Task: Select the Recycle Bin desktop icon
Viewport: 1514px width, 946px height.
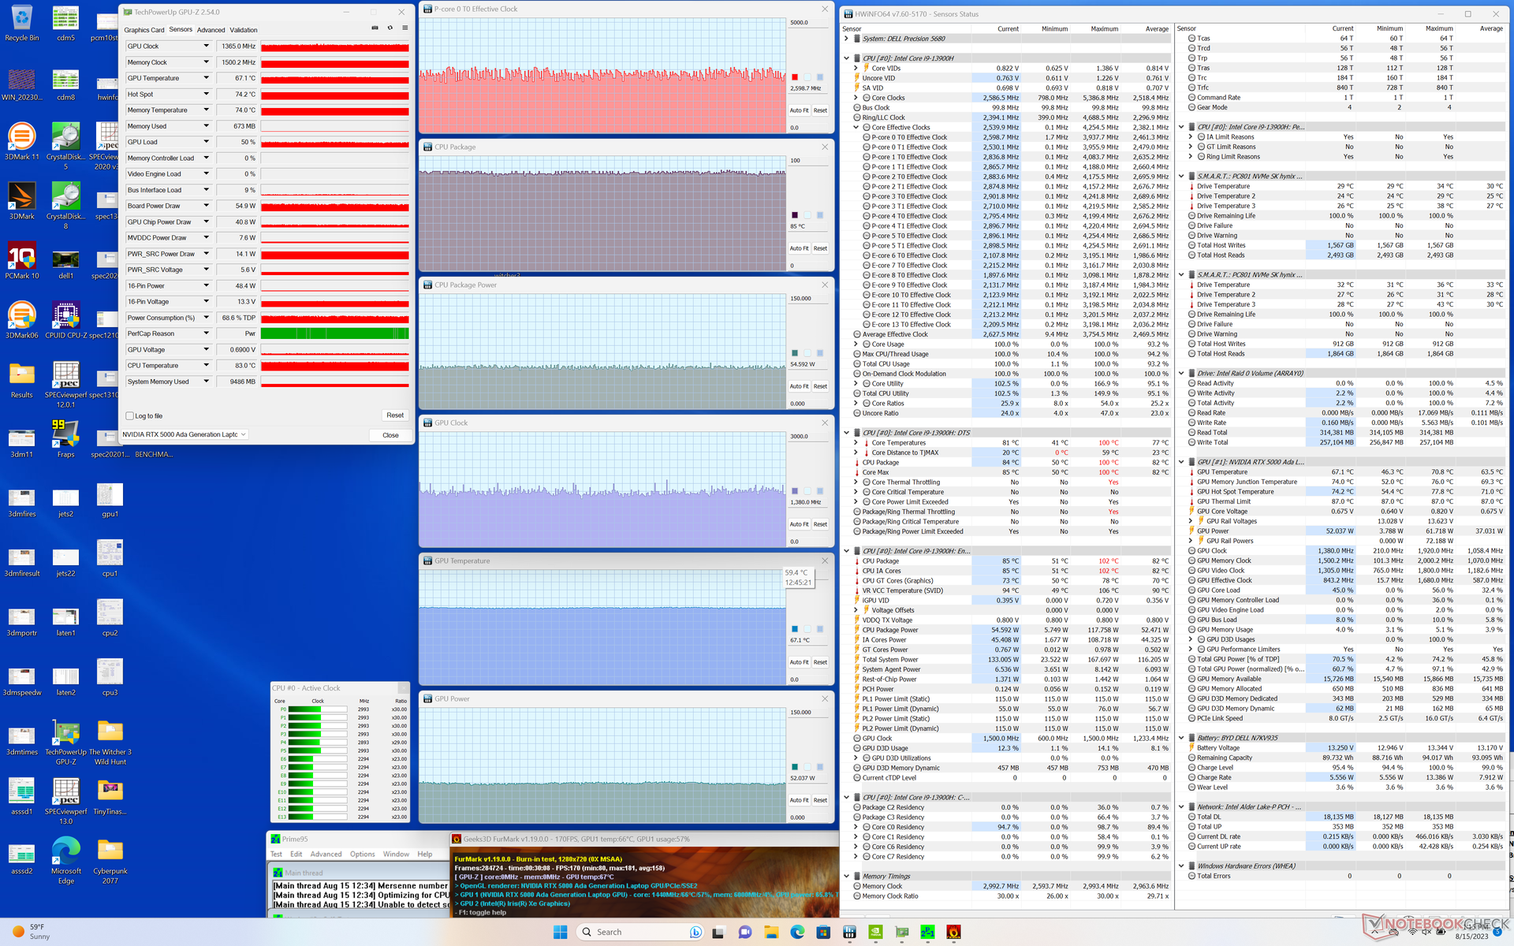Action: (22, 23)
